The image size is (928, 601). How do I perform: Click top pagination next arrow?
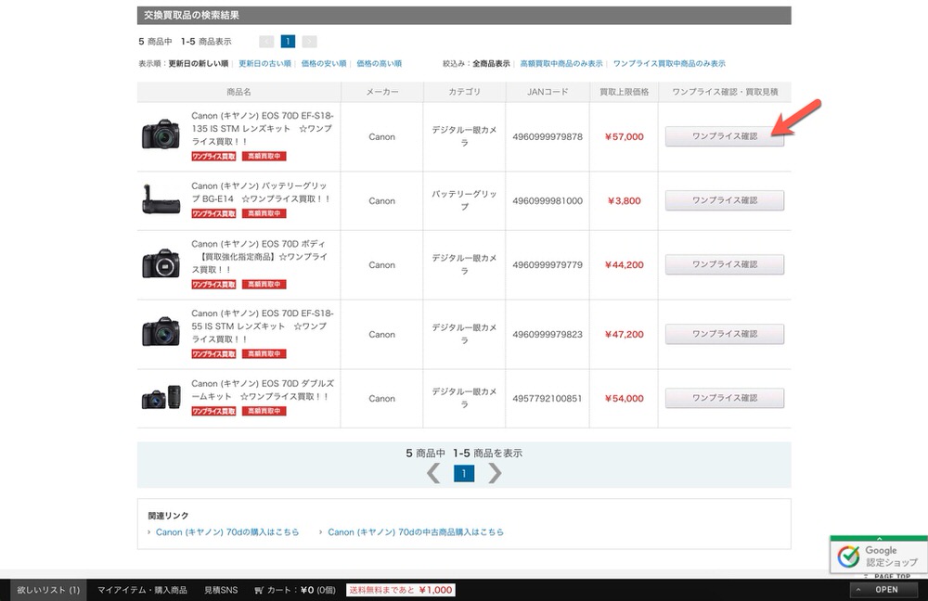(x=310, y=42)
